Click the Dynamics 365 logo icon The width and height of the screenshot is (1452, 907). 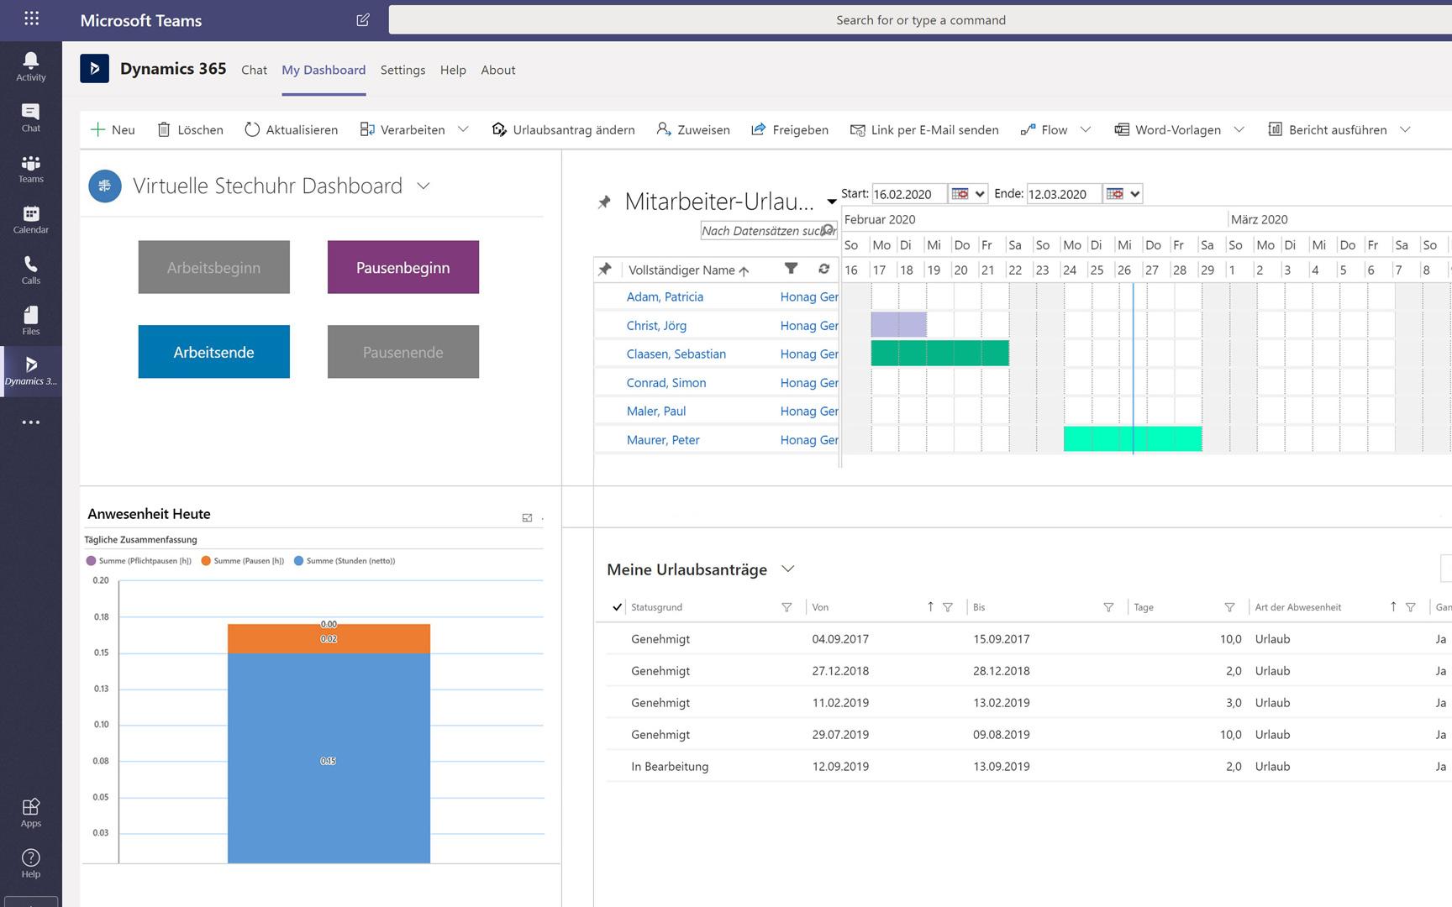pos(94,68)
